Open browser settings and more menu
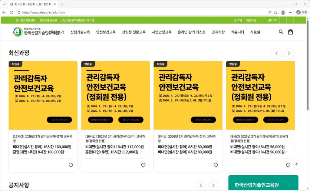This screenshot has width=310, height=191. tap(290, 12)
